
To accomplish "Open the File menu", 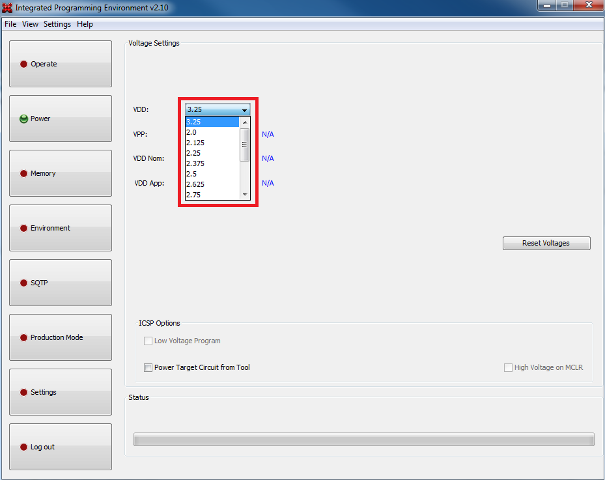I will (x=10, y=24).
